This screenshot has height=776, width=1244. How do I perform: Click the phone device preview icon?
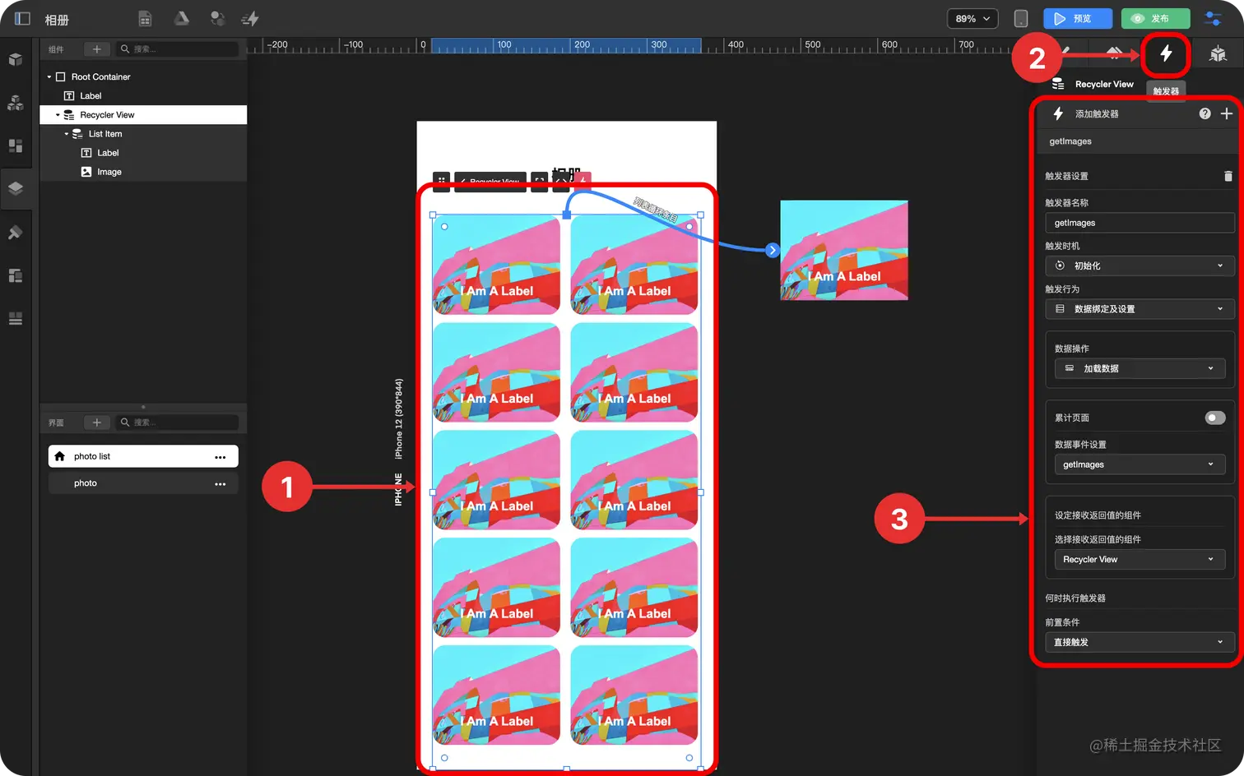(x=1021, y=18)
